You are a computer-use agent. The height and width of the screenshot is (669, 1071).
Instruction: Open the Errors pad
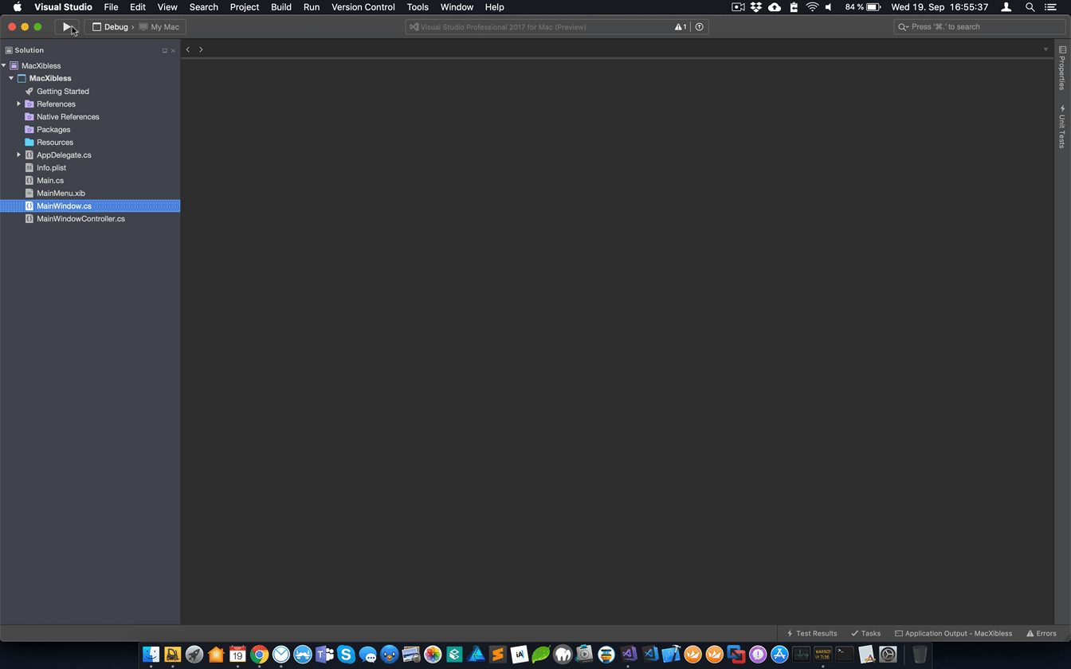coord(1042,634)
